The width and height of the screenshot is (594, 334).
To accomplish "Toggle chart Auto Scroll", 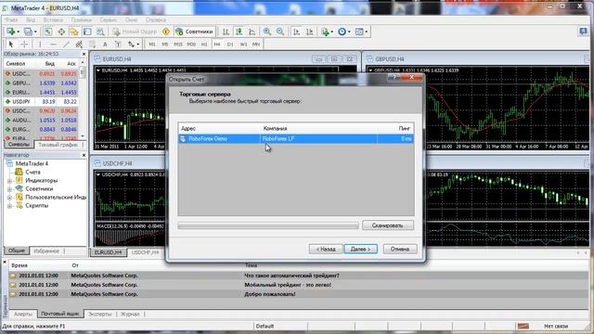I will click(x=297, y=32).
